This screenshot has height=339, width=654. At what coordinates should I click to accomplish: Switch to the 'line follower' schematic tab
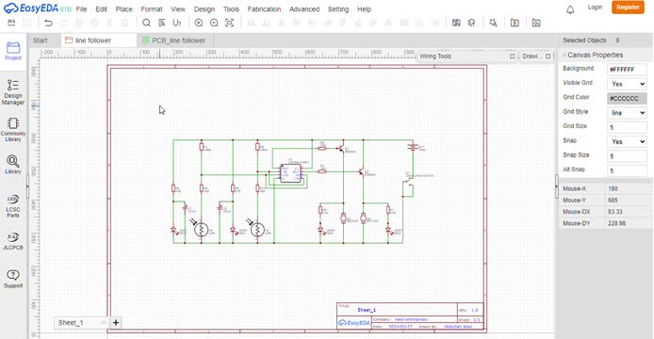[x=99, y=40]
